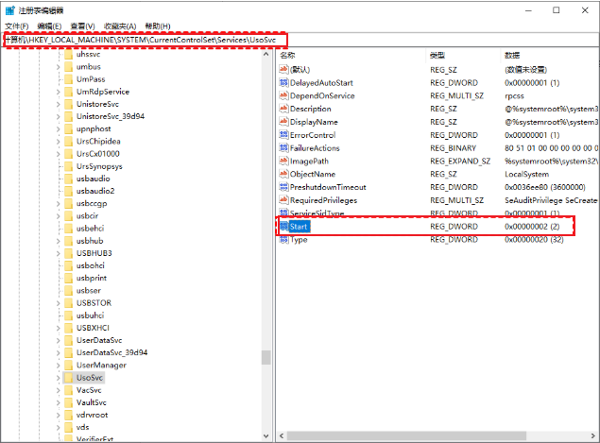Open the 收藏夹(A) menu
Image resolution: width=600 pixels, height=443 pixels.
pyautogui.click(x=120, y=26)
